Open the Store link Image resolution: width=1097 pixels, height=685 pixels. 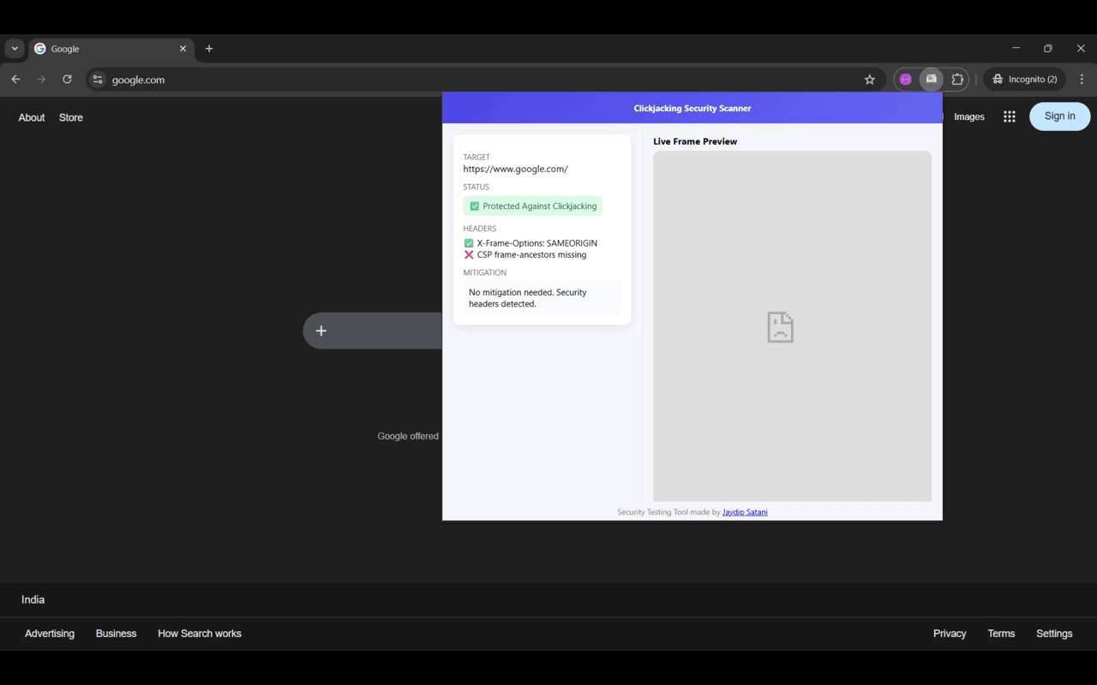pos(71,117)
